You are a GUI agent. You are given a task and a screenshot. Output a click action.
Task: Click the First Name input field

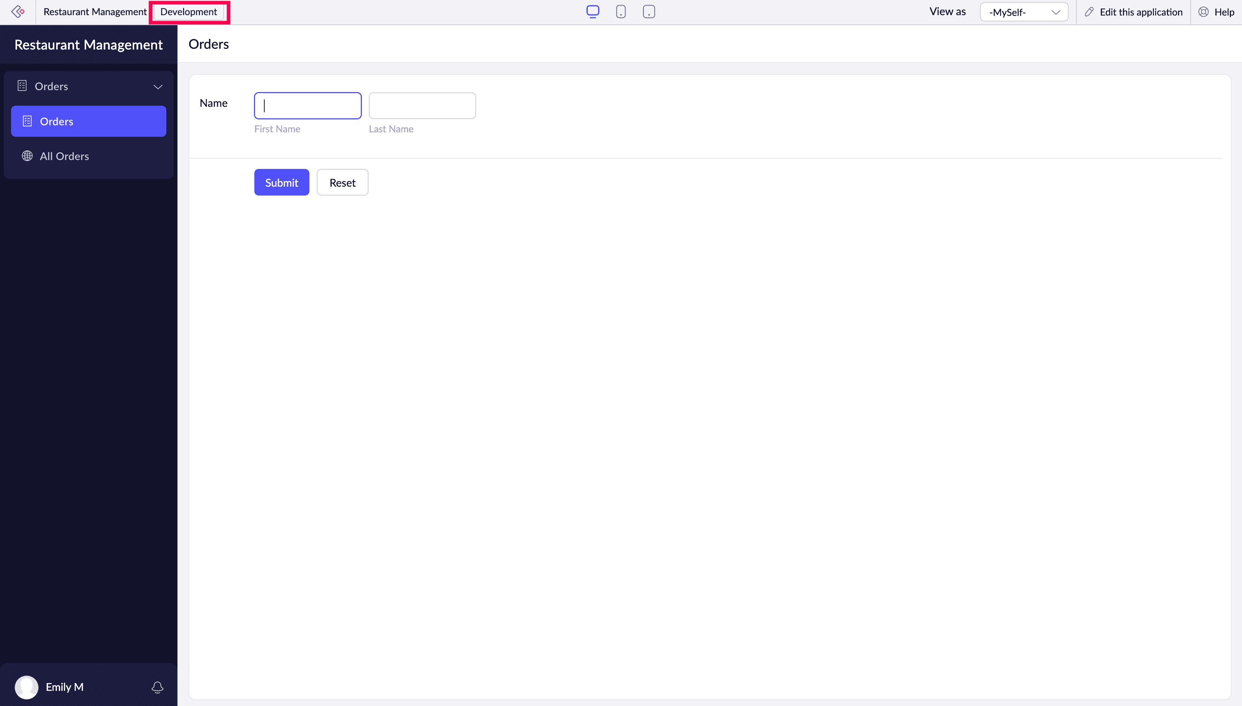coord(307,106)
